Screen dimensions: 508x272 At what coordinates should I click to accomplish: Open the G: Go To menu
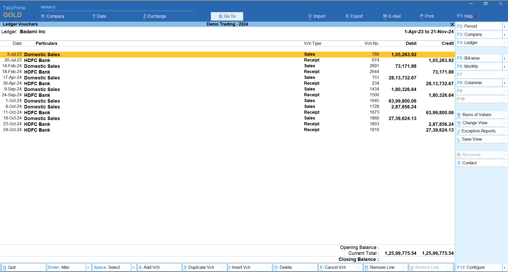(227, 16)
